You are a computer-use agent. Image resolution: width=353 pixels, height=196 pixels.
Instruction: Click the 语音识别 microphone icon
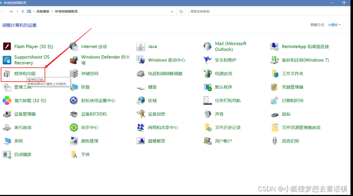click(274, 141)
